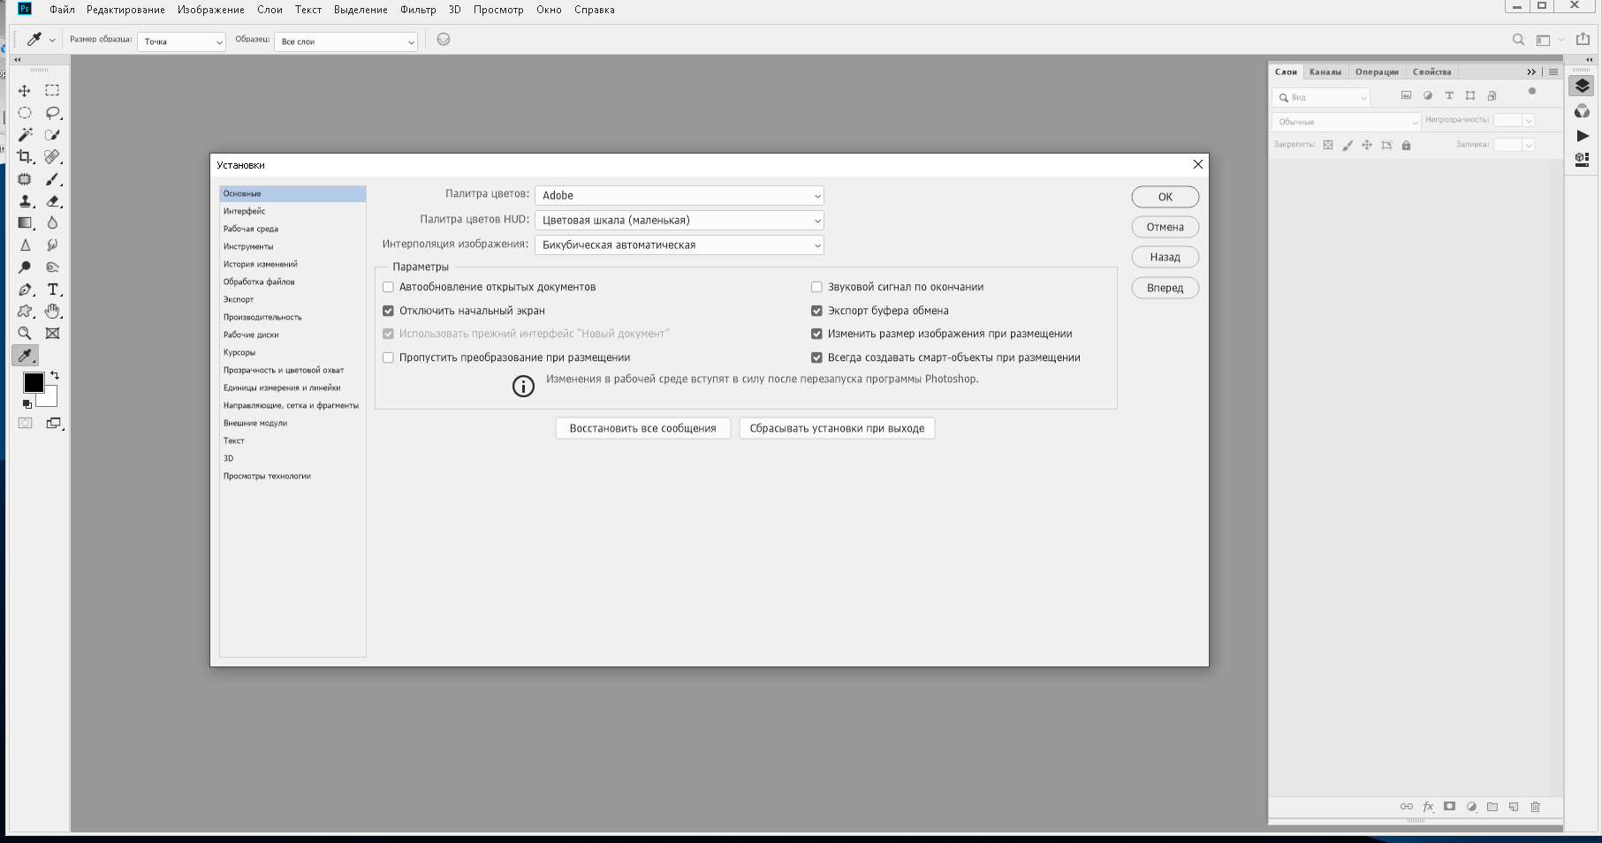Select the Rectangular Marquee tool
Viewport: 1602px width, 843px height.
52,91
